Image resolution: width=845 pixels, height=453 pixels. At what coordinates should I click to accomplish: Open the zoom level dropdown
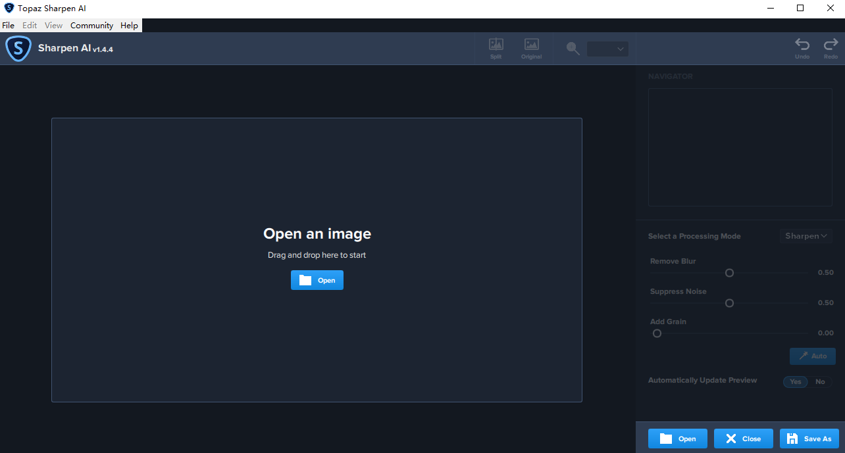coord(607,49)
